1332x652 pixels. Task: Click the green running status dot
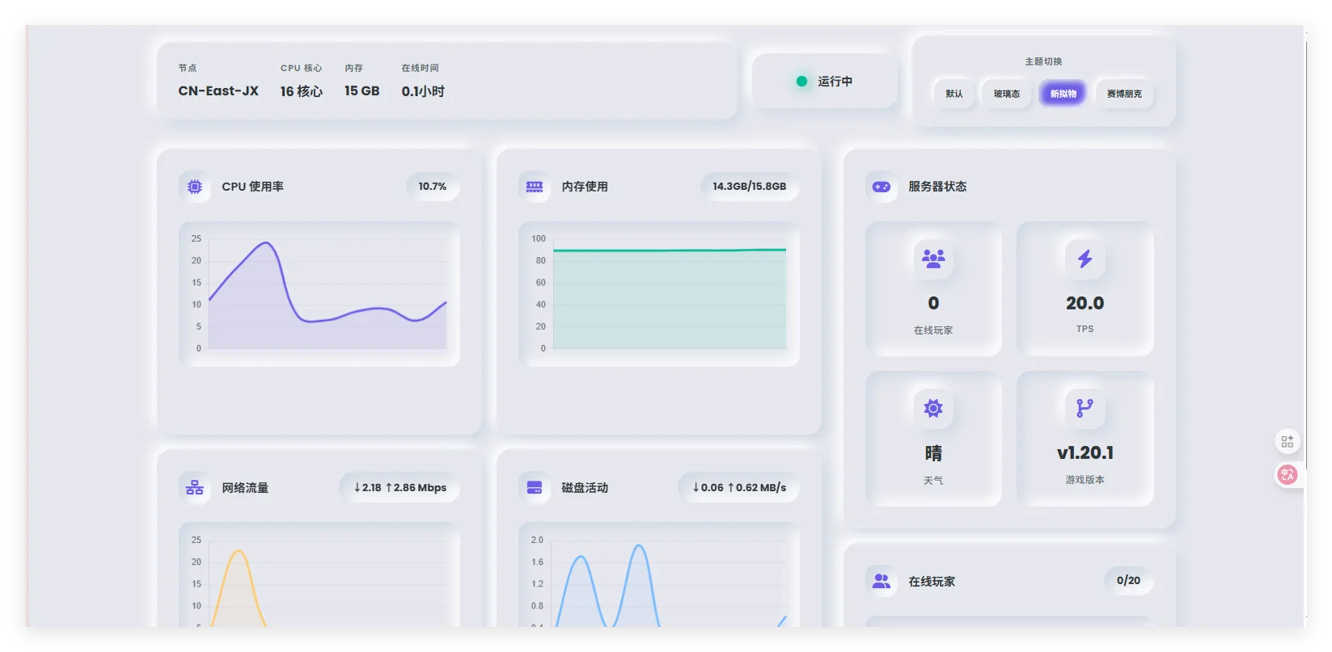801,81
